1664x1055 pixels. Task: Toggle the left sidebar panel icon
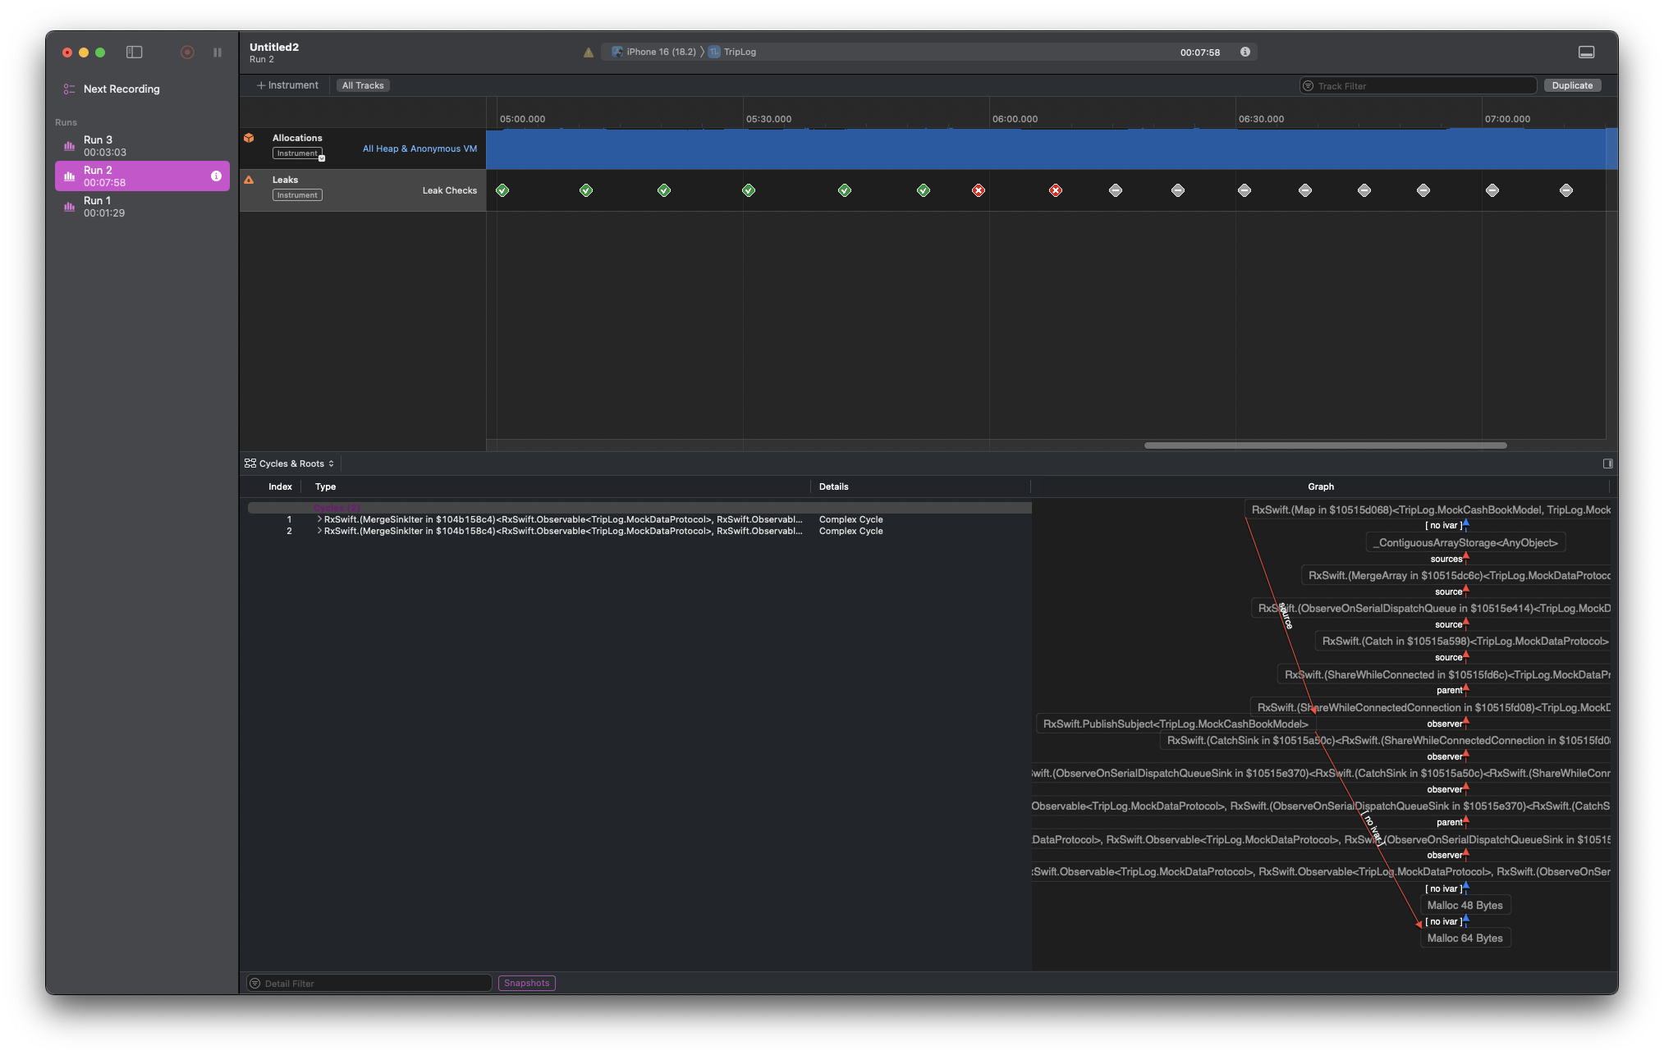point(135,53)
